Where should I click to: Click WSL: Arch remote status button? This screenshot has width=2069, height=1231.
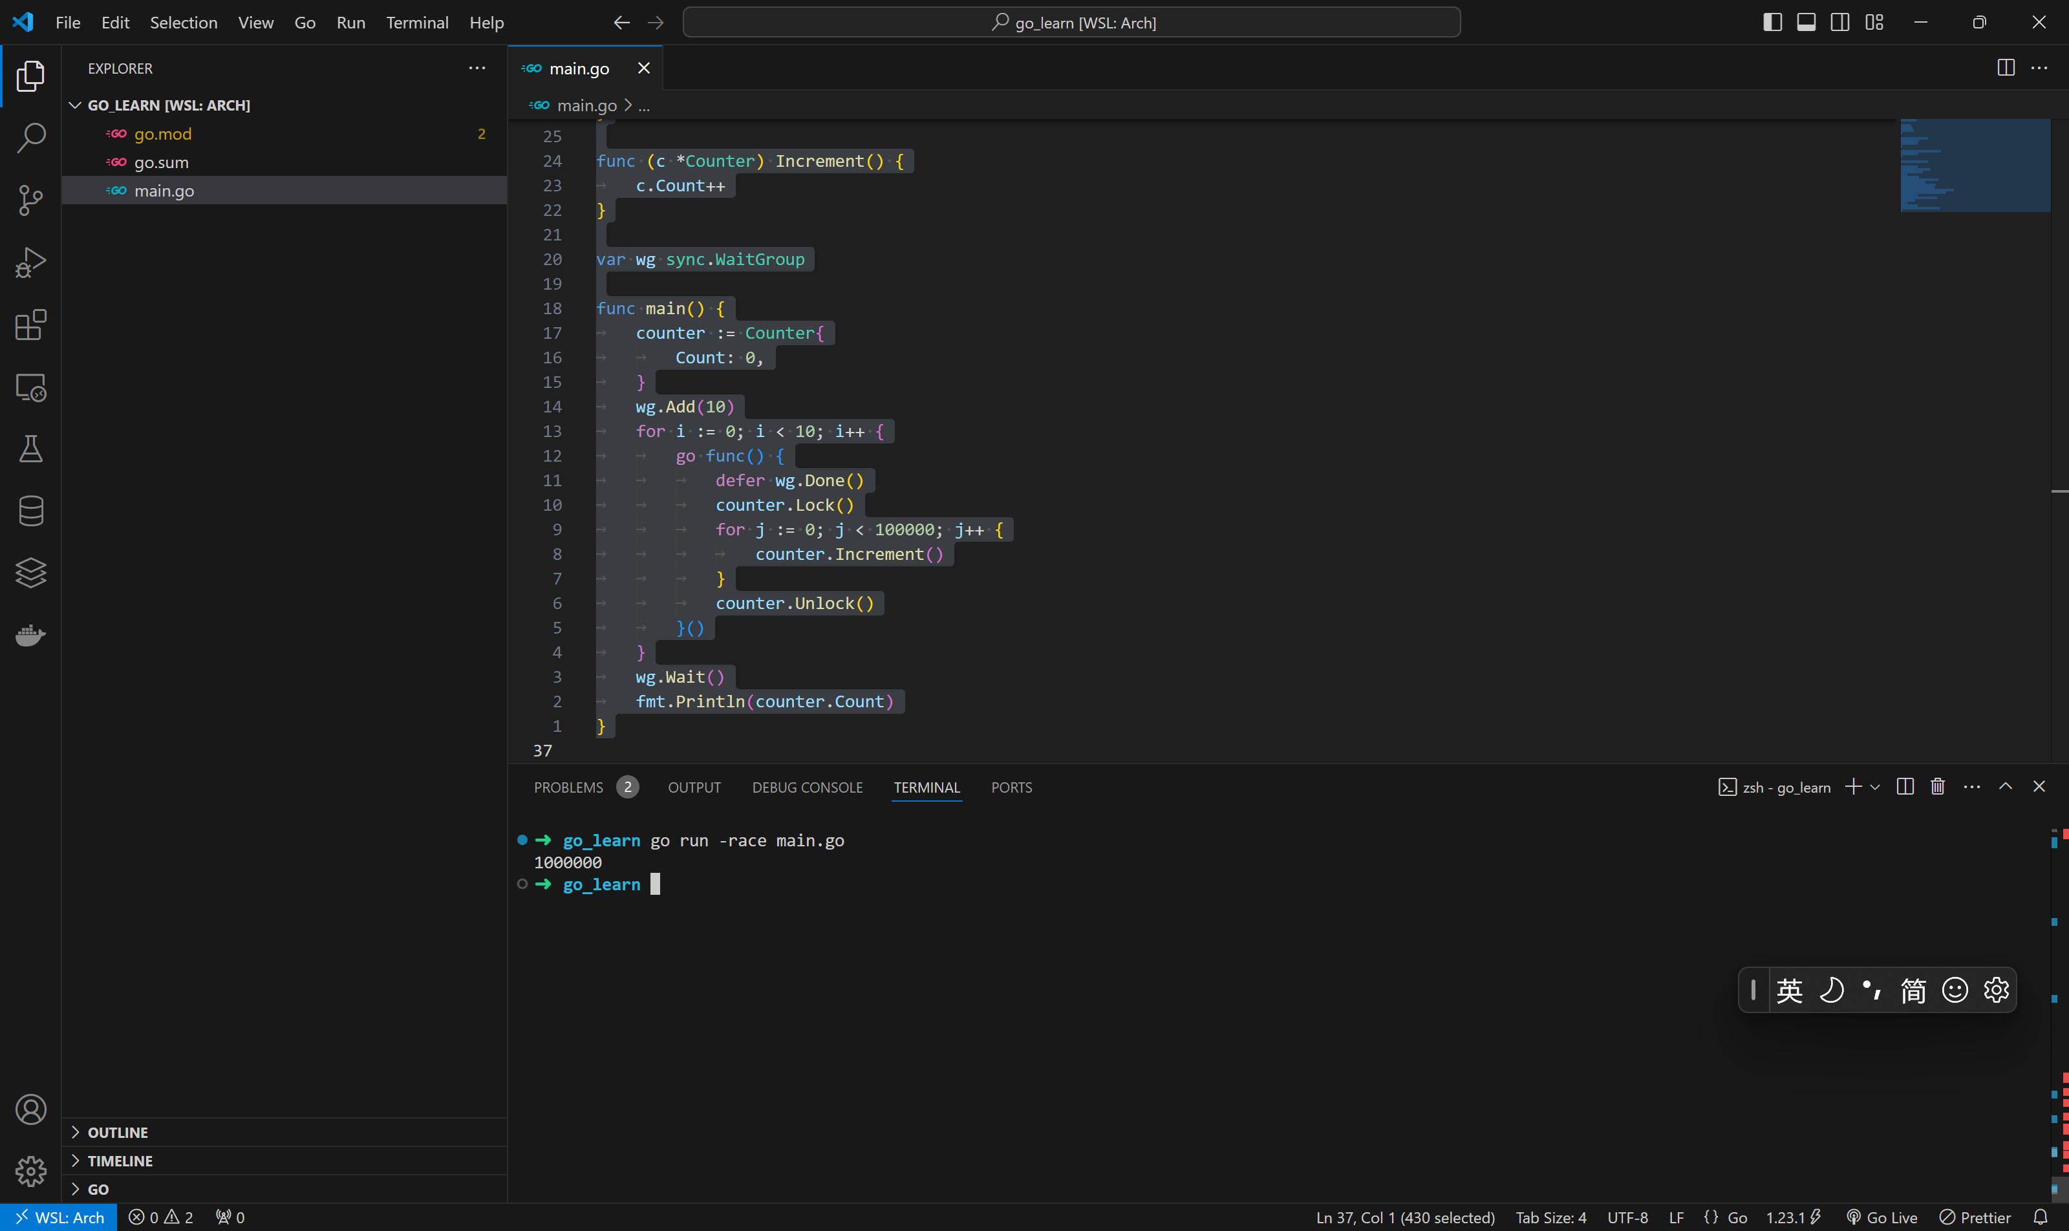click(59, 1217)
